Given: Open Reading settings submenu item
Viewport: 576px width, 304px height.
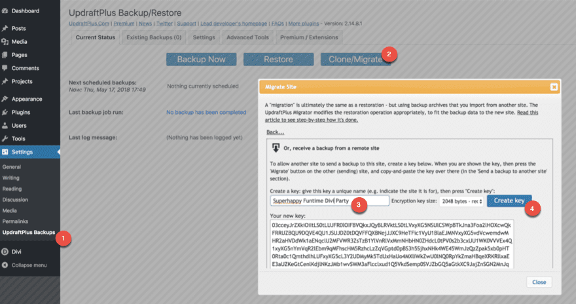Looking at the screenshot, I should (12, 189).
